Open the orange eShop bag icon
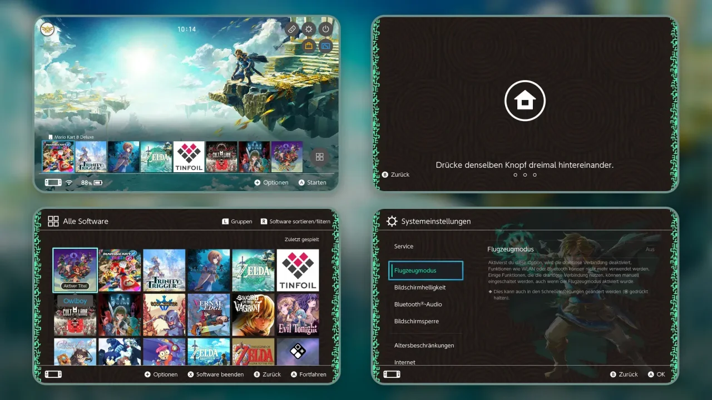 [x=309, y=46]
